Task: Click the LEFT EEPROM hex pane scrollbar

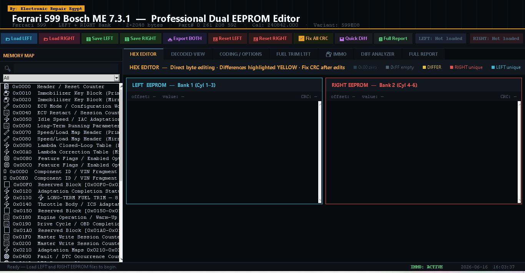Action: coord(320,152)
